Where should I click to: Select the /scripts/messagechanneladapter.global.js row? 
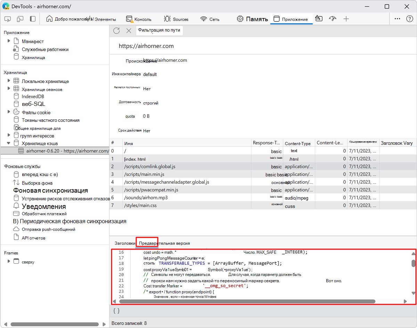coord(263,182)
